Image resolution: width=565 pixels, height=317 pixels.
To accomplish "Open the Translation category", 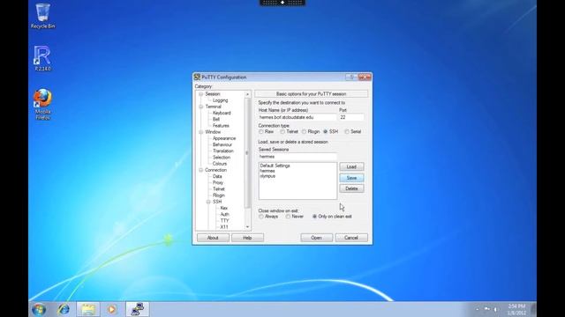I will point(223,151).
